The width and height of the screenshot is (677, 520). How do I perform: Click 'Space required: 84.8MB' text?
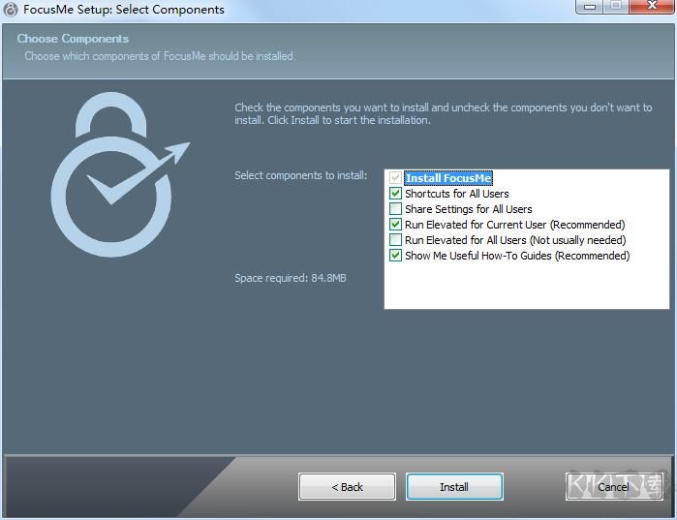[291, 278]
